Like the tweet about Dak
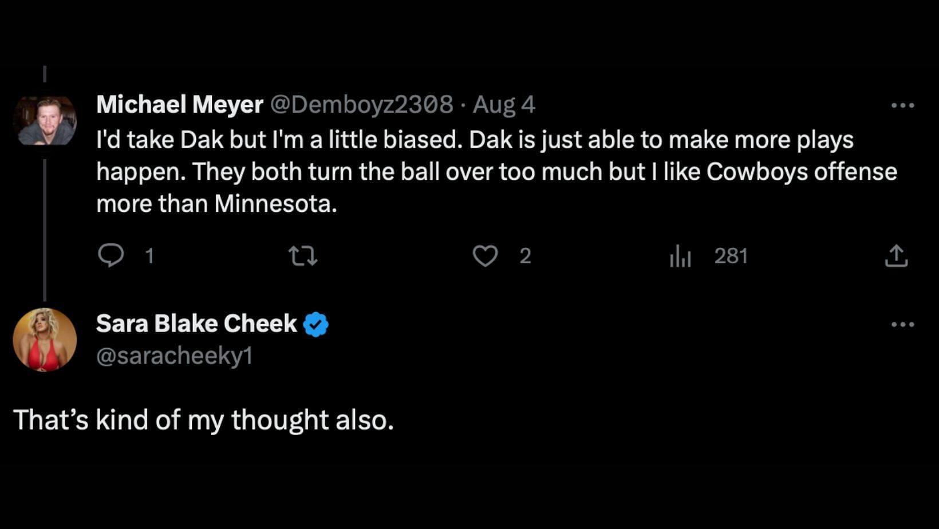 click(485, 256)
